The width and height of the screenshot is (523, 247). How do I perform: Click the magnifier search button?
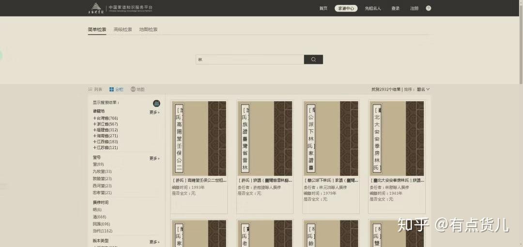point(313,60)
